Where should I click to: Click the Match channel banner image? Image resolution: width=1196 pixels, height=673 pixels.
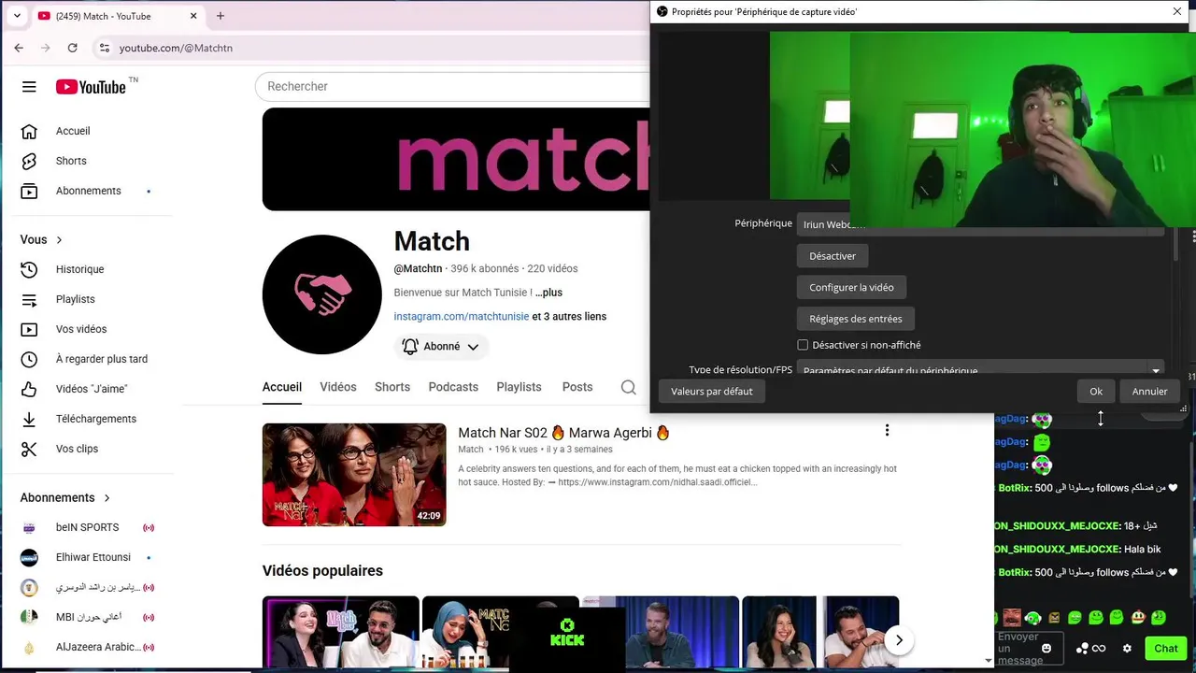pyautogui.click(x=456, y=159)
